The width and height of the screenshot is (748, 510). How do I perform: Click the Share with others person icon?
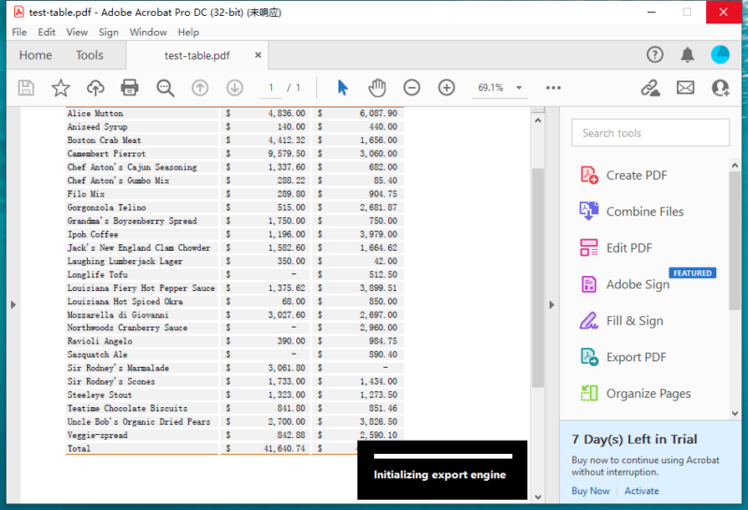pos(720,88)
